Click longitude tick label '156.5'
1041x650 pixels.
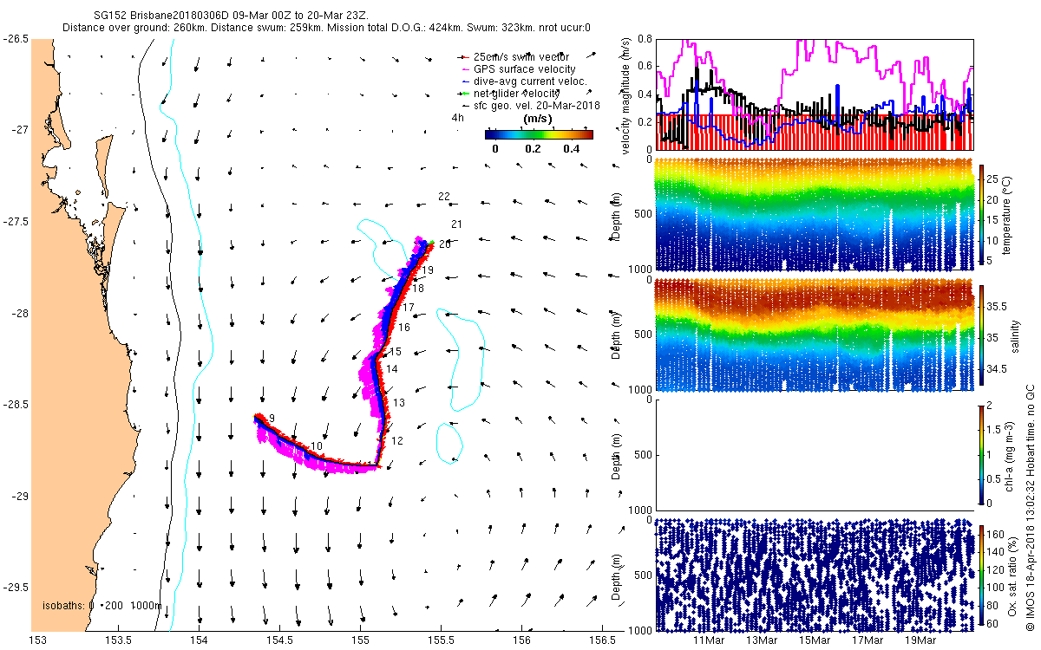(603, 640)
